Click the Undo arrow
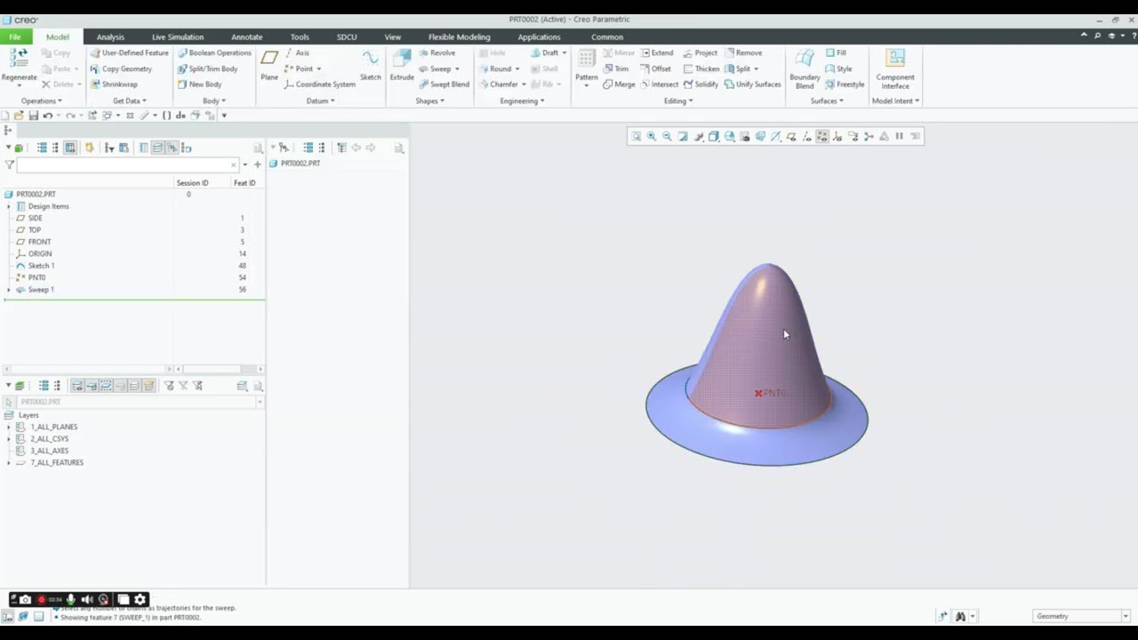The height and width of the screenshot is (640, 1138). point(48,116)
